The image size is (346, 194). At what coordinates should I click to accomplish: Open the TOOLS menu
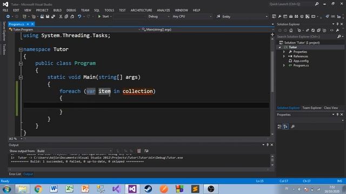(109, 10)
